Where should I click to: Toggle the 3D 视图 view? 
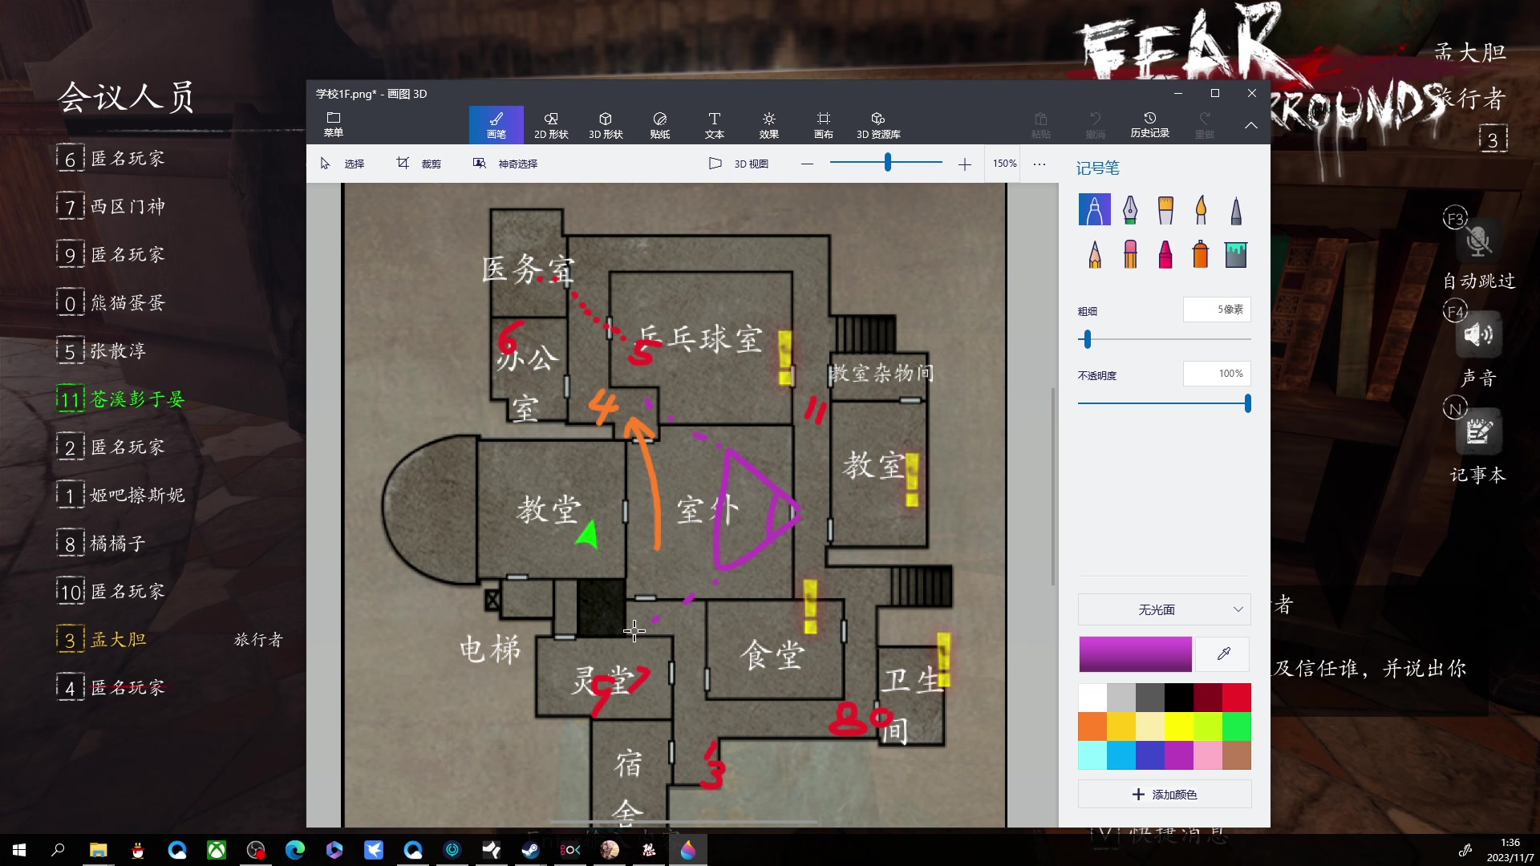739,164
